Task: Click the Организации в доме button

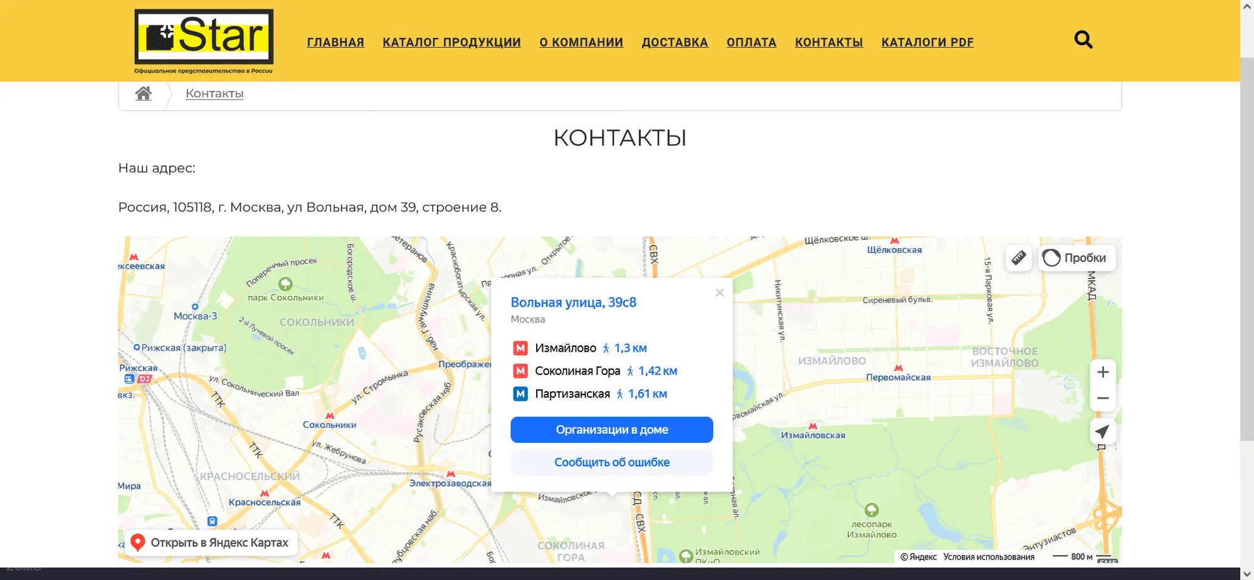Action: pyautogui.click(x=611, y=430)
